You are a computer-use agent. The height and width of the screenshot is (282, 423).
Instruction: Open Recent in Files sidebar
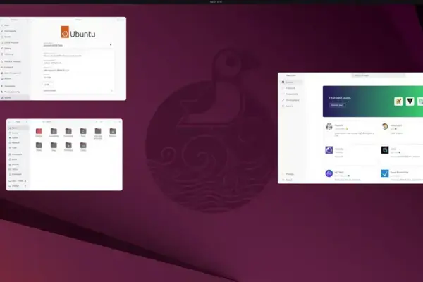[18, 133]
